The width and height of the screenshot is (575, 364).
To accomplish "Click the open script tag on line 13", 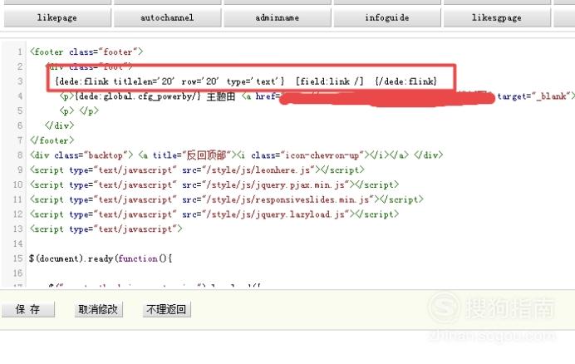I will pos(106,229).
